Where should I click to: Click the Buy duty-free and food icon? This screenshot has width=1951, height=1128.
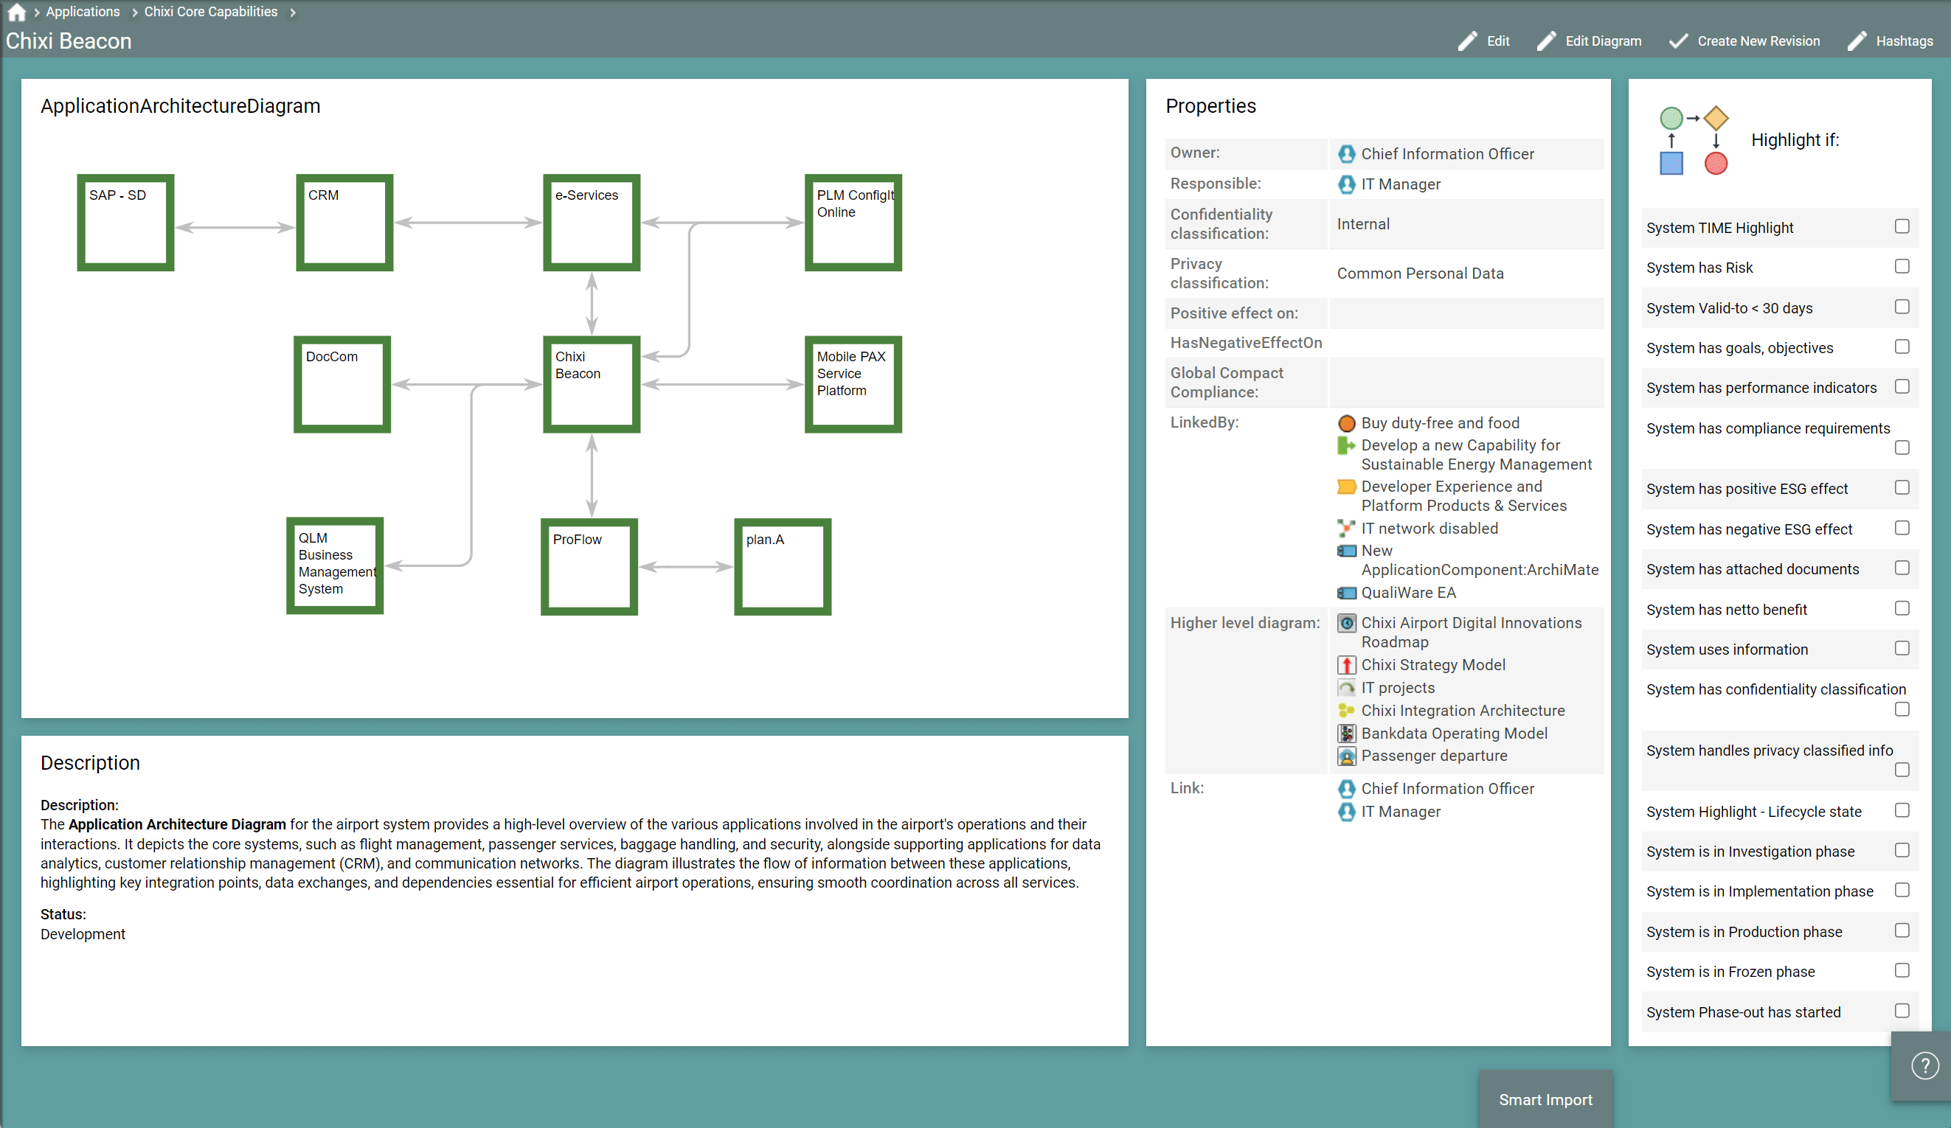(x=1346, y=423)
